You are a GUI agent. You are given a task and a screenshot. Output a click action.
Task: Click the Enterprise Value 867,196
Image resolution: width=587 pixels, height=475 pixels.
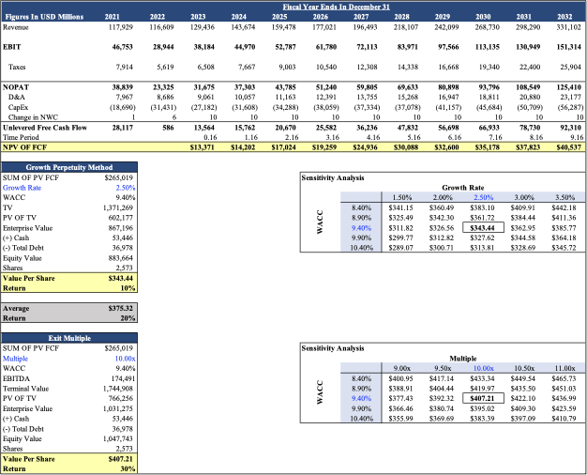[x=121, y=228]
